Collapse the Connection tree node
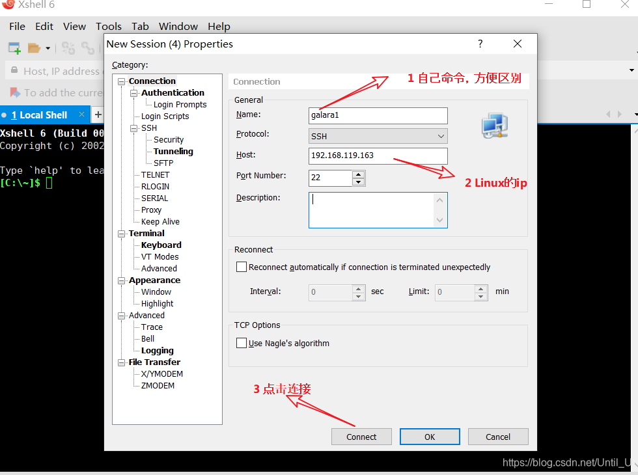Screen dimensions: 638x475 [121, 81]
